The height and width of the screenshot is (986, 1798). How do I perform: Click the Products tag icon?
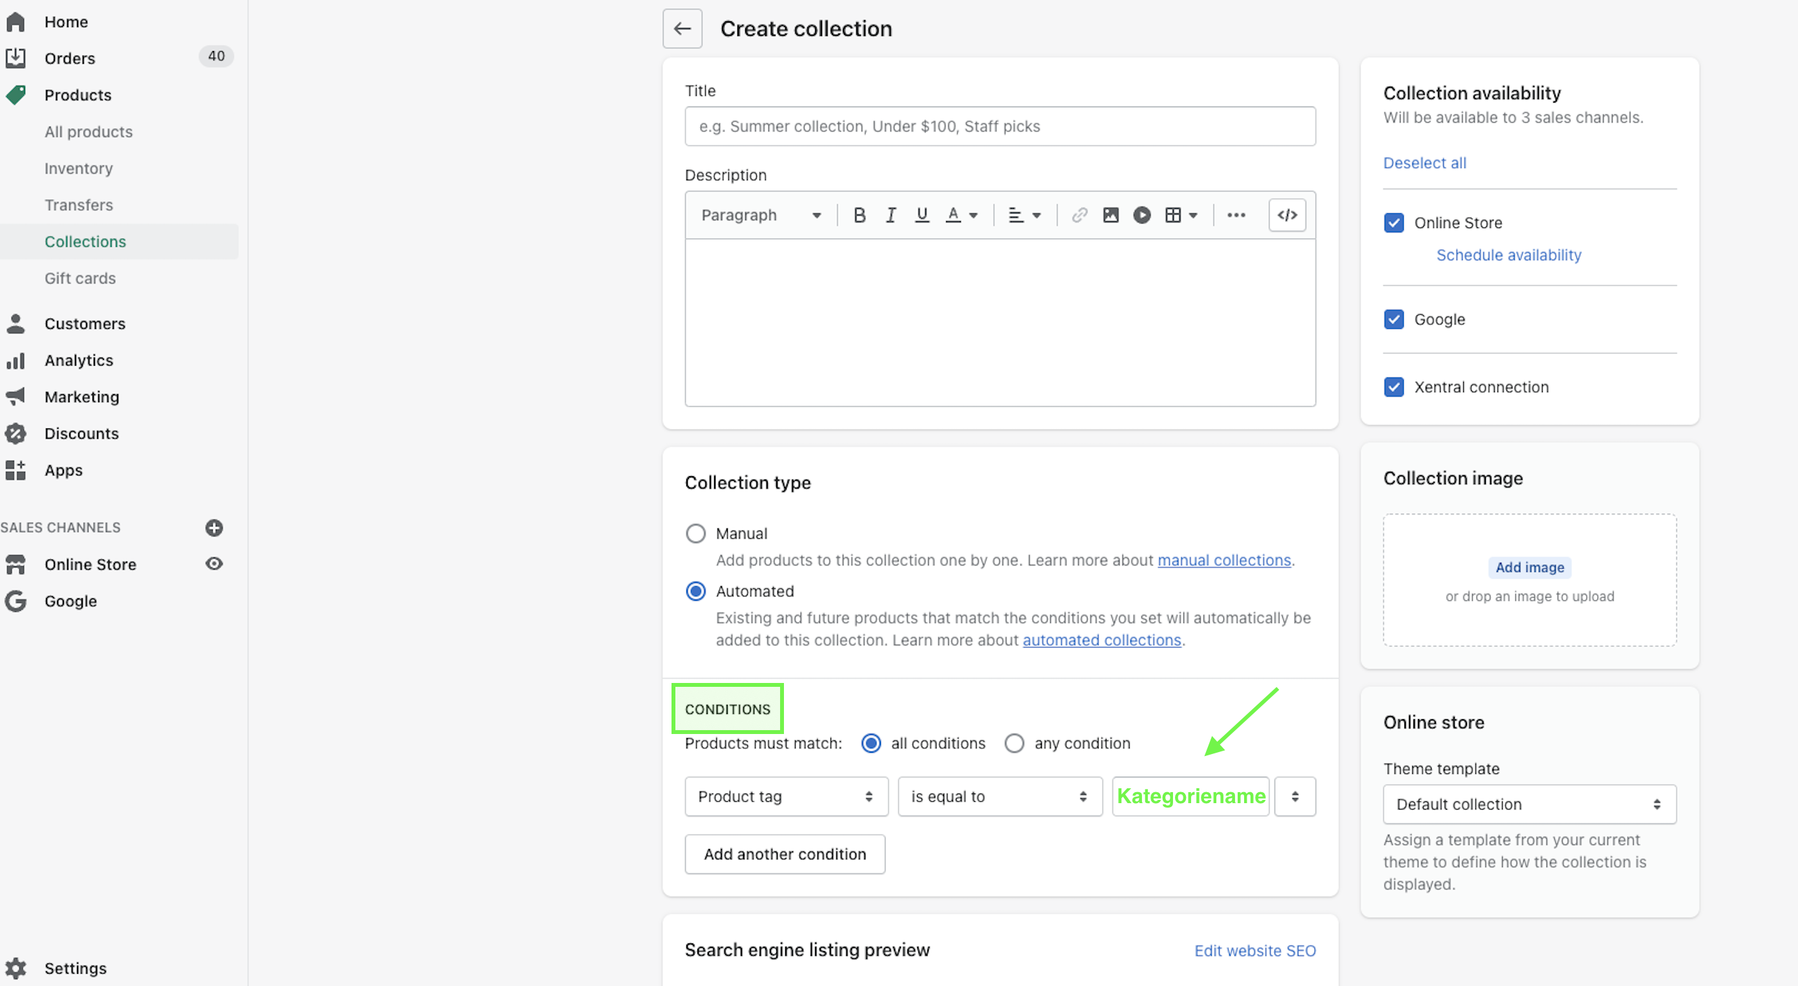click(x=16, y=95)
